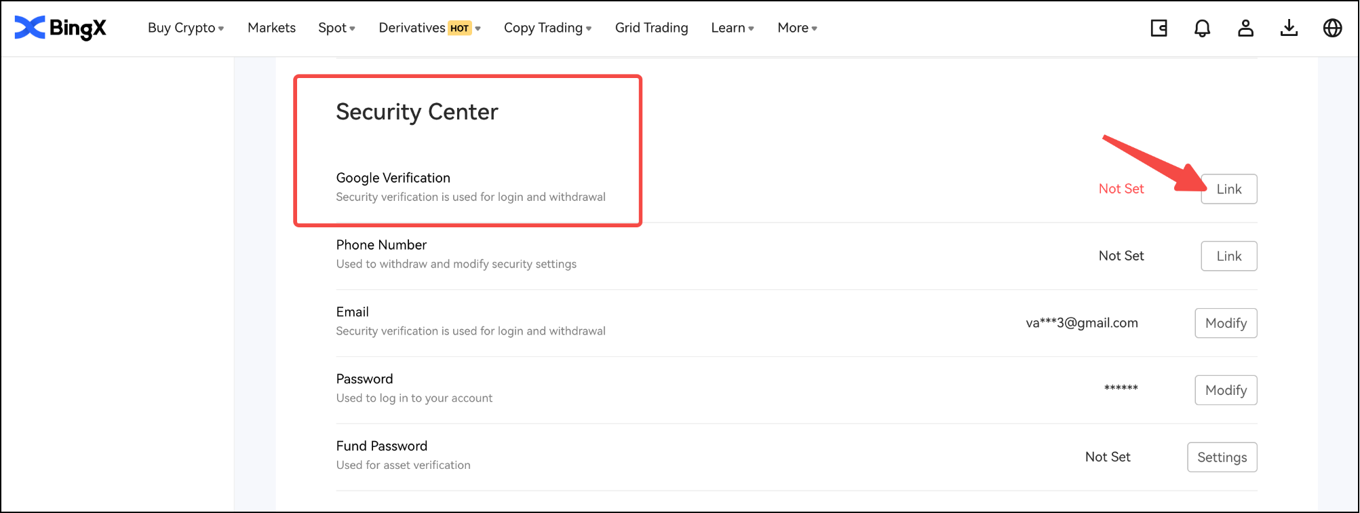
Task: Expand the Spot menu
Action: click(336, 28)
